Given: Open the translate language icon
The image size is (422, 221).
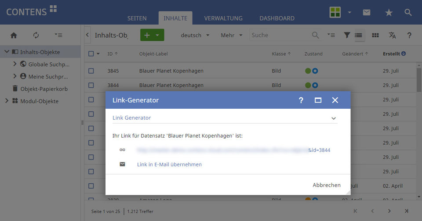Looking at the screenshot, I should [x=392, y=35].
